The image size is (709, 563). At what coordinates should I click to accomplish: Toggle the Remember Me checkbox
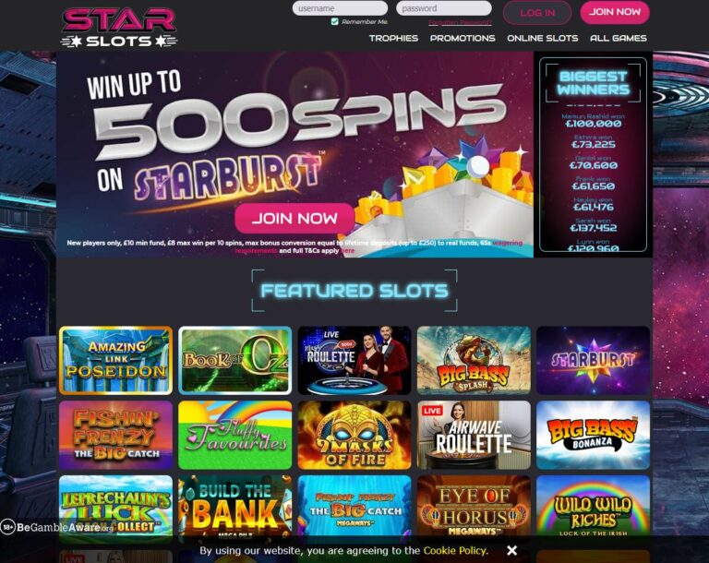click(334, 21)
